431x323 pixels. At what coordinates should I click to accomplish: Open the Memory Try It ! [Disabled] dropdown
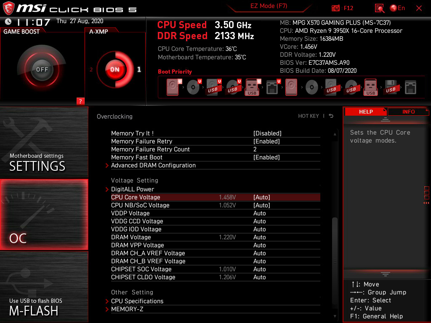tap(267, 133)
